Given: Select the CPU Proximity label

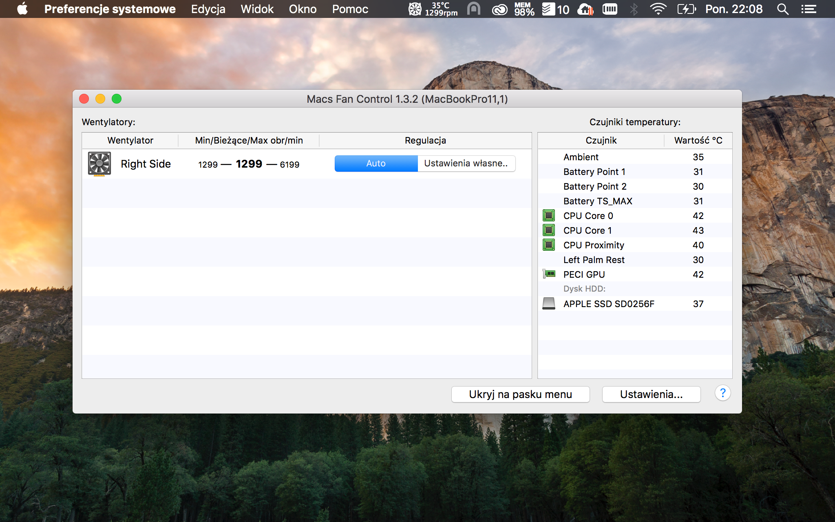Looking at the screenshot, I should pos(594,245).
